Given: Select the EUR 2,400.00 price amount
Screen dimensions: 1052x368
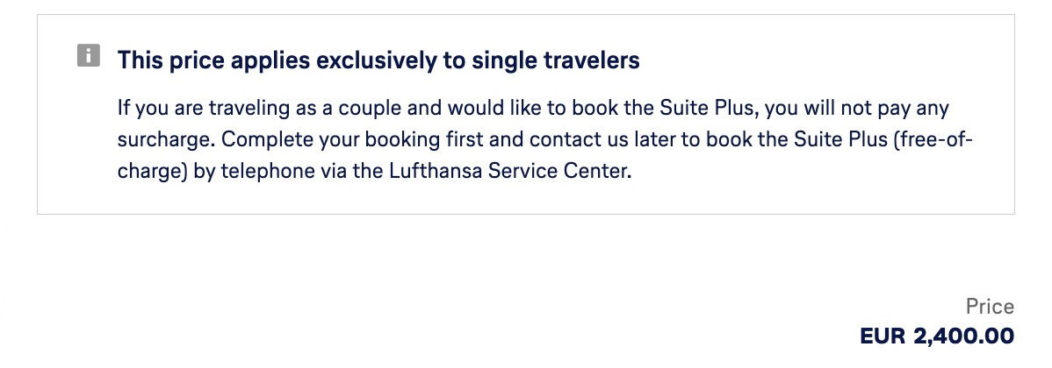Looking at the screenshot, I should pos(937,336).
